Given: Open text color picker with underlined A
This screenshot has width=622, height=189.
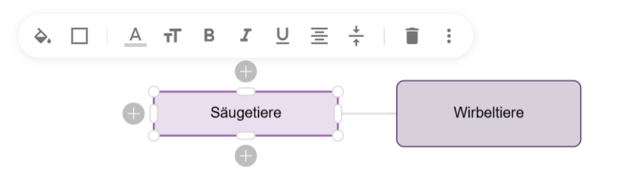Looking at the screenshot, I should (x=135, y=36).
